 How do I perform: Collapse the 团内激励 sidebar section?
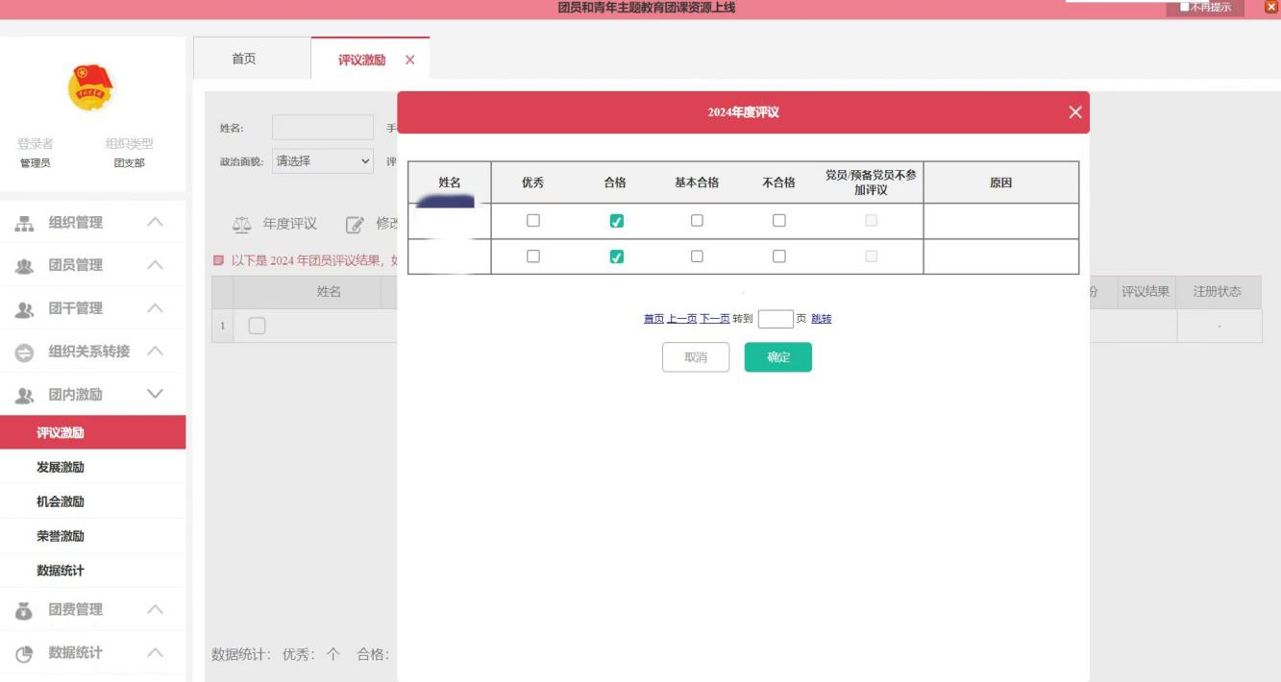[154, 395]
